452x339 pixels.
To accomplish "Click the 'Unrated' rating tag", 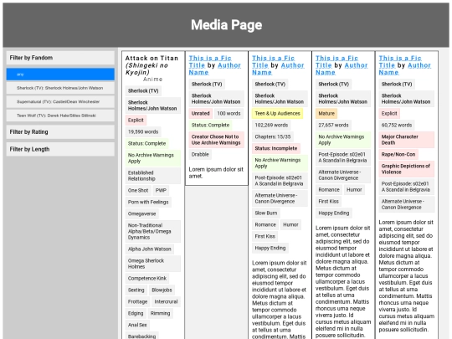I will click(x=201, y=113).
